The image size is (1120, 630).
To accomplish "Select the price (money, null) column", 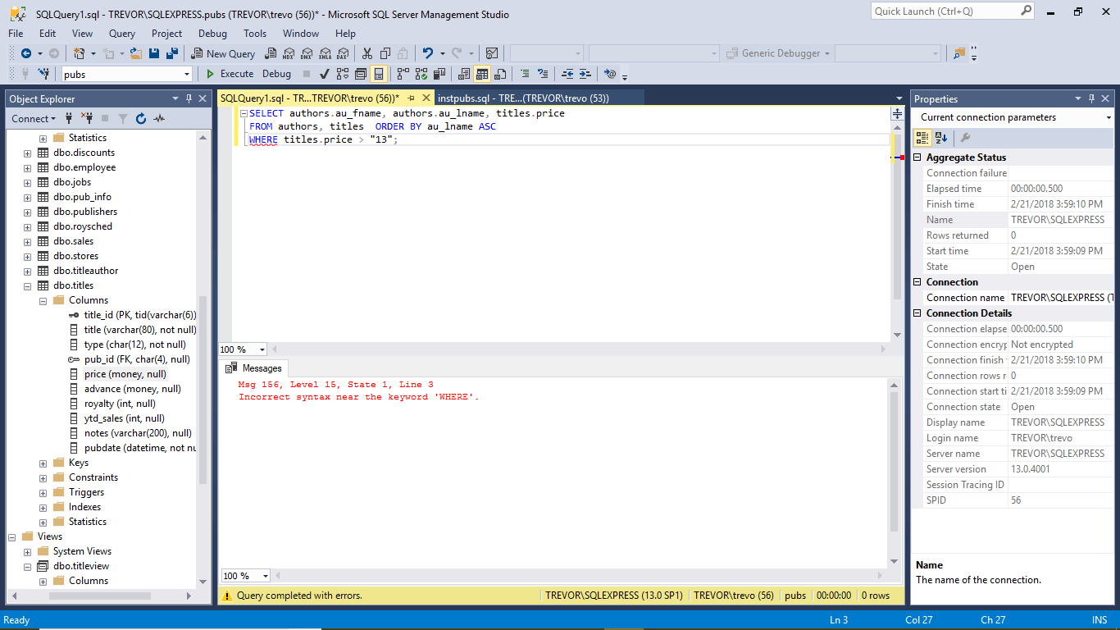I will point(125,374).
